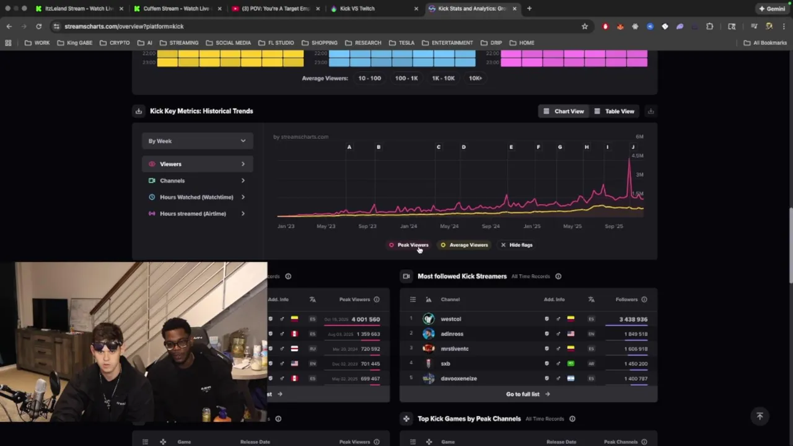
Task: Click the scroll-to-top arrow button
Action: [x=760, y=416]
